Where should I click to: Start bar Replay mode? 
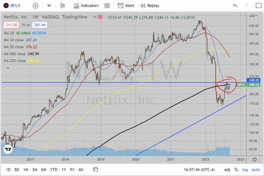(x=150, y=6)
